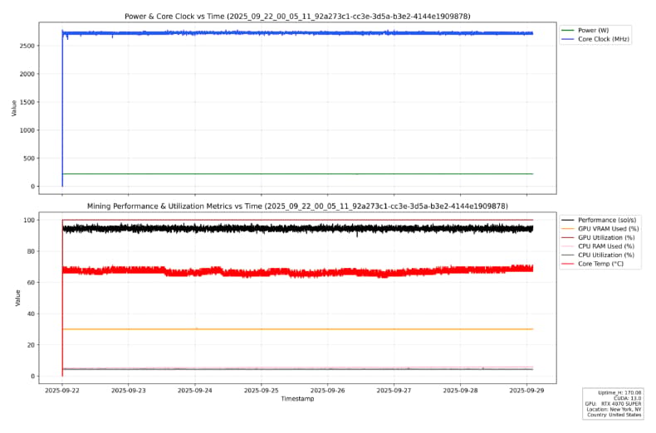Click the 'Value' y-axis label of the bottom chart
This screenshot has height=433, width=656.
[17, 298]
